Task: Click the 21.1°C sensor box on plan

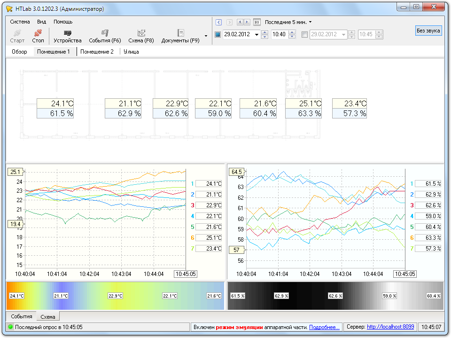Action: click(x=123, y=108)
